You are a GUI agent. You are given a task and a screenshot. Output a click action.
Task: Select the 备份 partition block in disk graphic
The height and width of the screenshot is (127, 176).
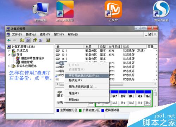coord(148,98)
